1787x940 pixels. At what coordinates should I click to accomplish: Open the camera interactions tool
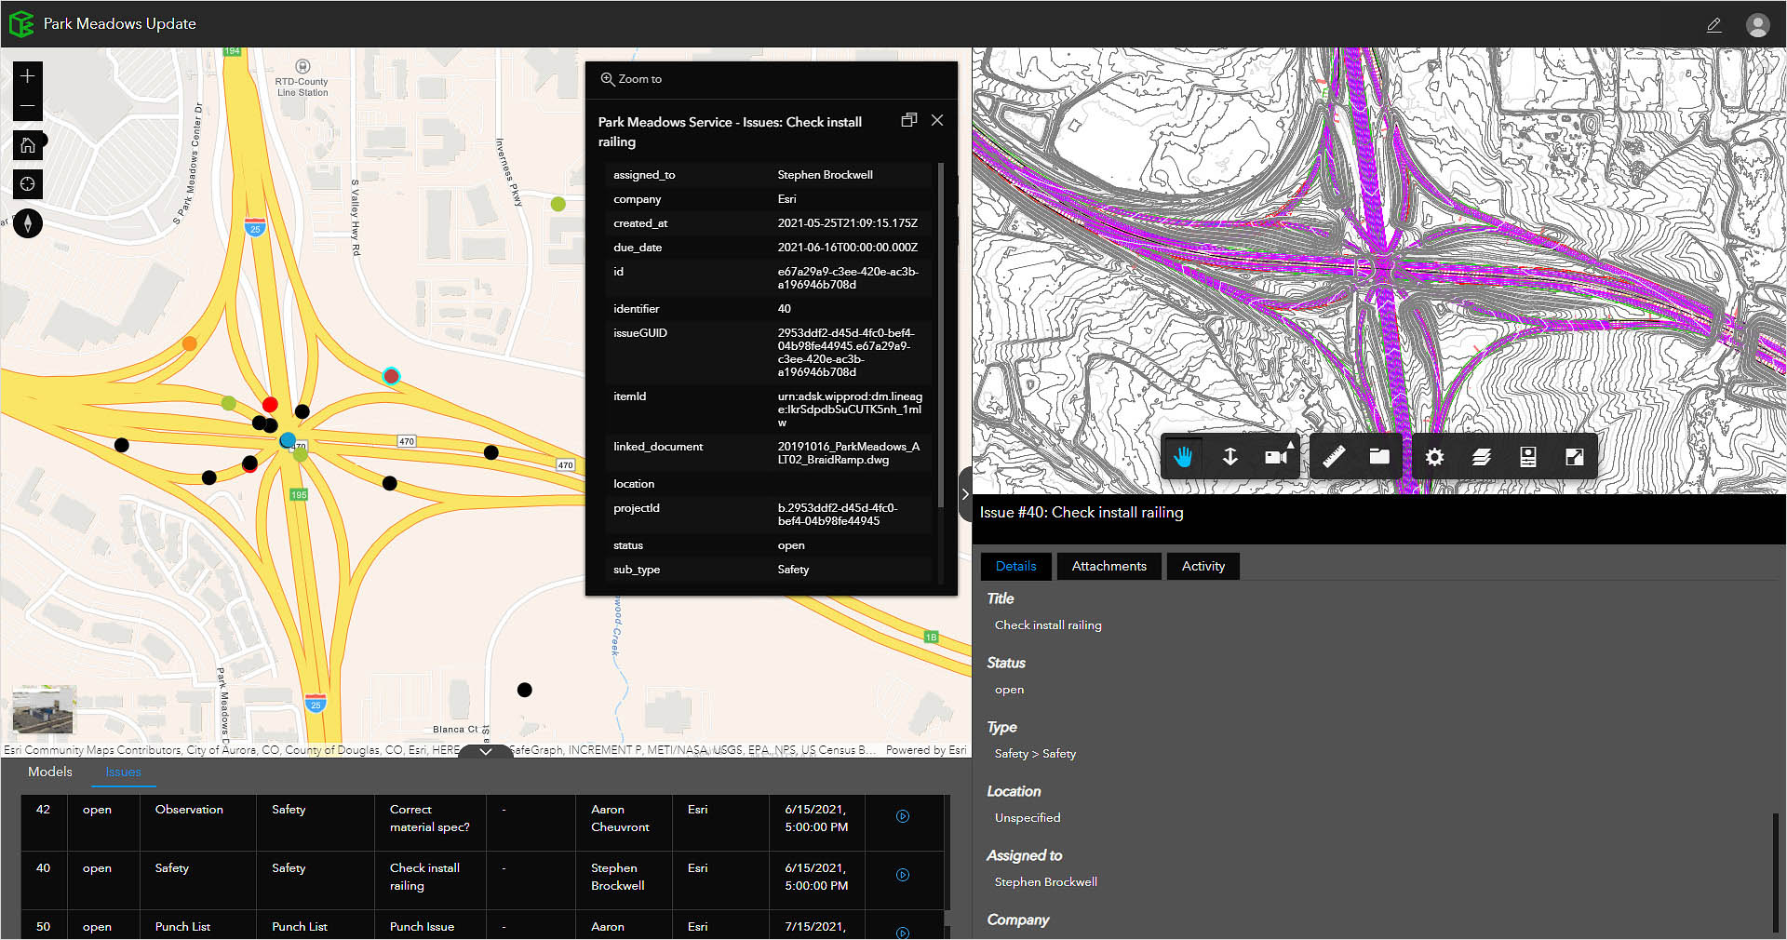tap(1276, 457)
